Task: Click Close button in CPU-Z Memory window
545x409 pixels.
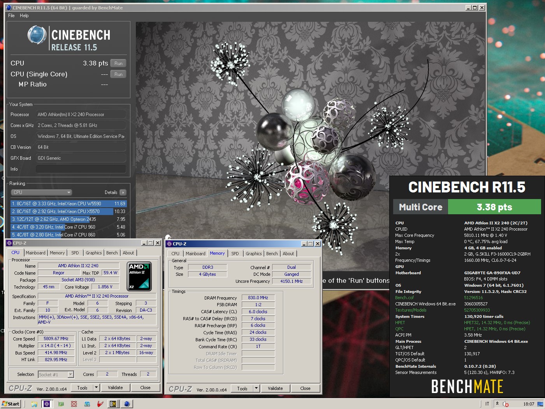Action: point(305,388)
